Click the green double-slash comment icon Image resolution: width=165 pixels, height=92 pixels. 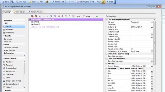[97, 16]
